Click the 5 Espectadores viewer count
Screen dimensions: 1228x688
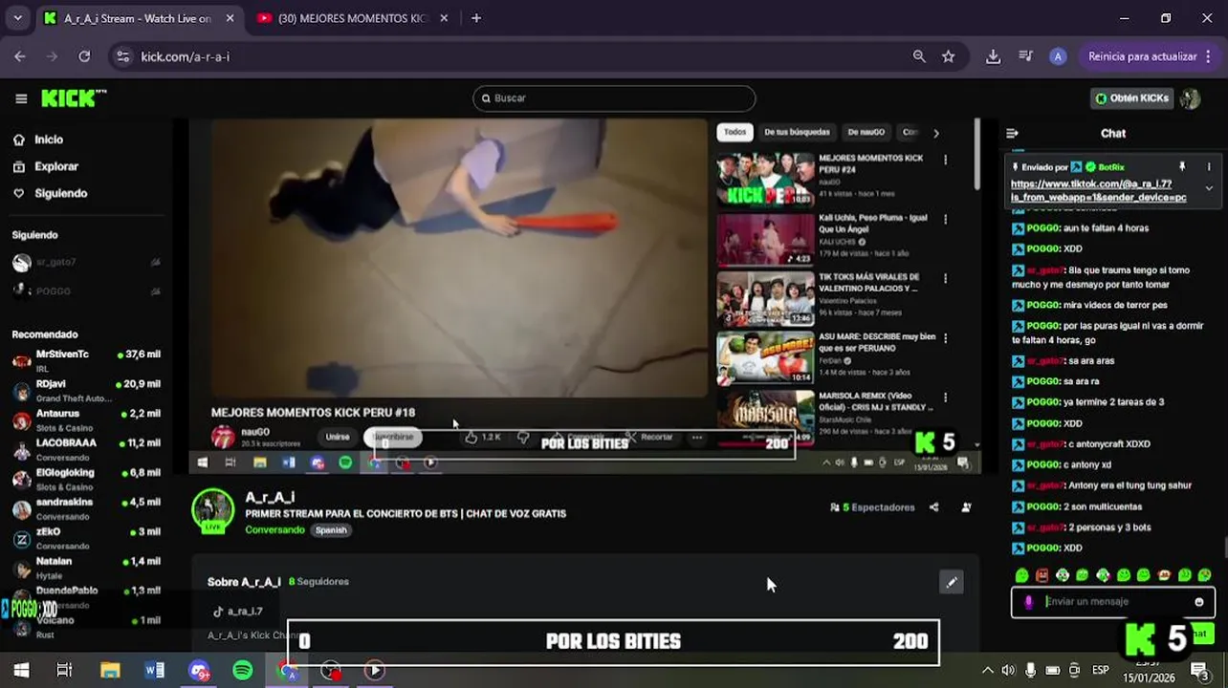872,507
